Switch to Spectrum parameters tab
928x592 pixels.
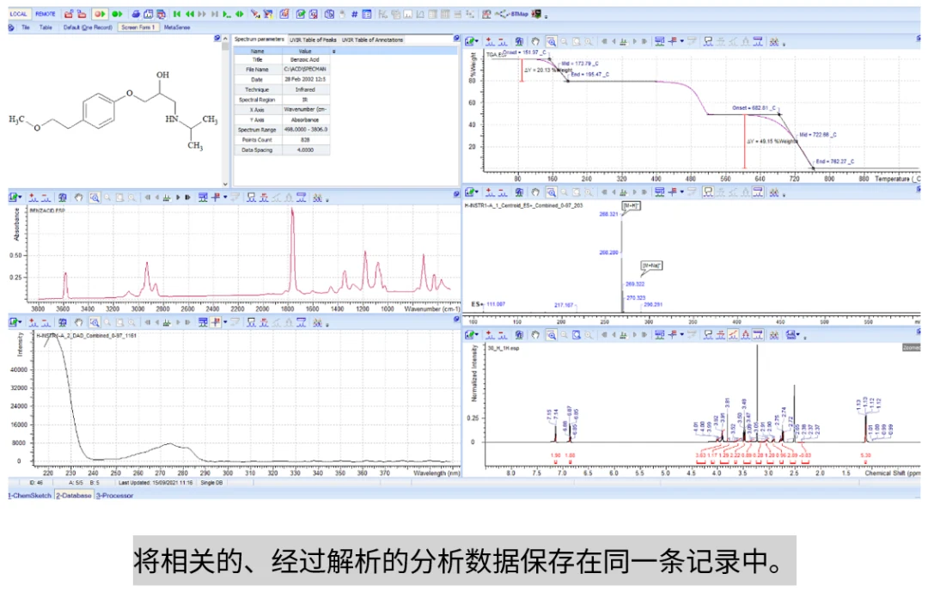pyautogui.click(x=259, y=39)
